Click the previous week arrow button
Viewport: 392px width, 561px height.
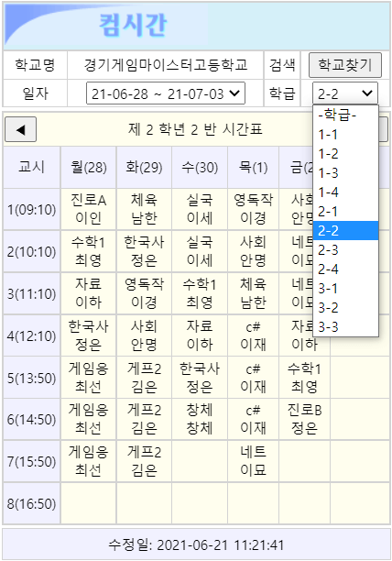point(20,129)
